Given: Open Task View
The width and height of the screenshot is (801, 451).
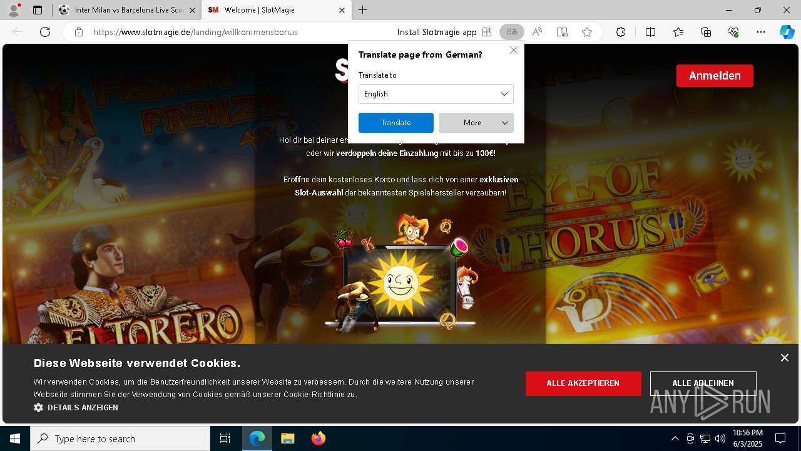Looking at the screenshot, I should [225, 438].
